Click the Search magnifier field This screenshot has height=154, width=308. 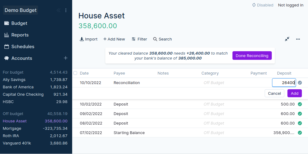click(x=162, y=39)
